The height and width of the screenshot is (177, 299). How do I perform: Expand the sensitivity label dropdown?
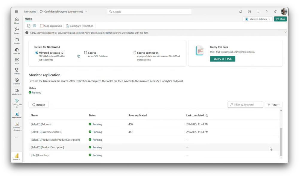(86, 12)
